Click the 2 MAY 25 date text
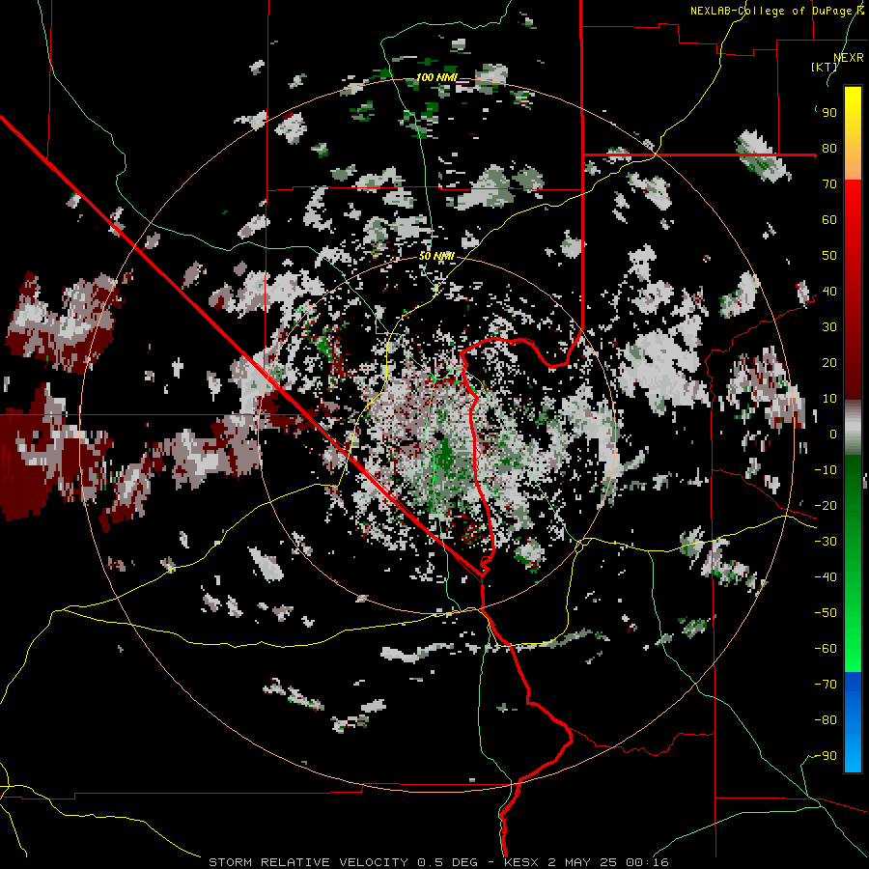This screenshot has width=869, height=869. pos(583,862)
